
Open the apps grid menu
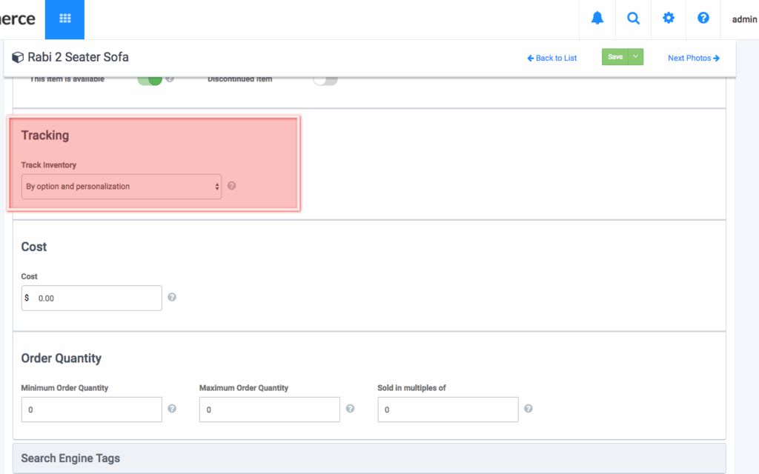coord(64,19)
